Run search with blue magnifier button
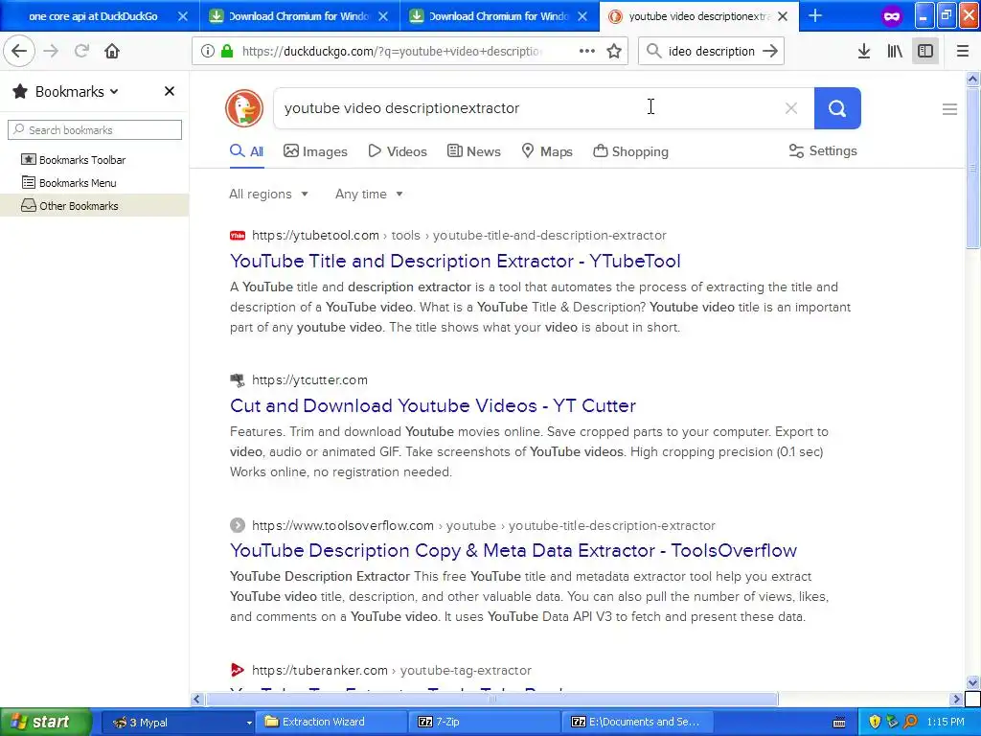This screenshot has width=981, height=736. pyautogui.click(x=837, y=108)
